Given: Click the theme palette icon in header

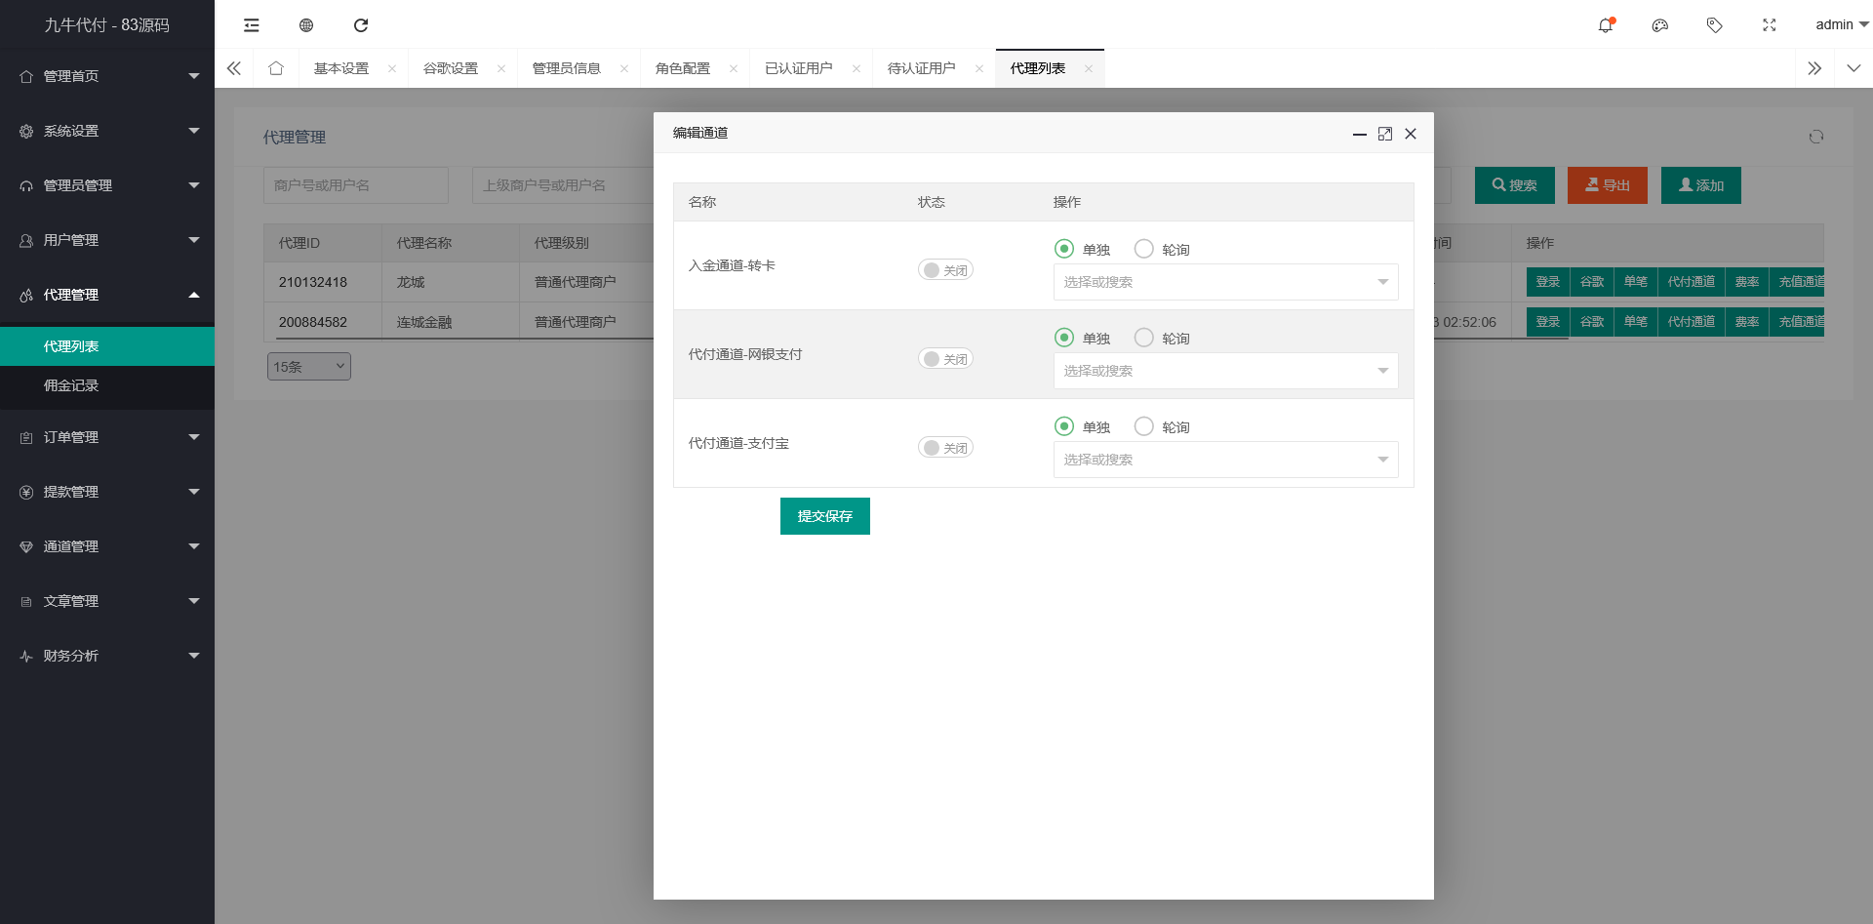Looking at the screenshot, I should (1659, 25).
